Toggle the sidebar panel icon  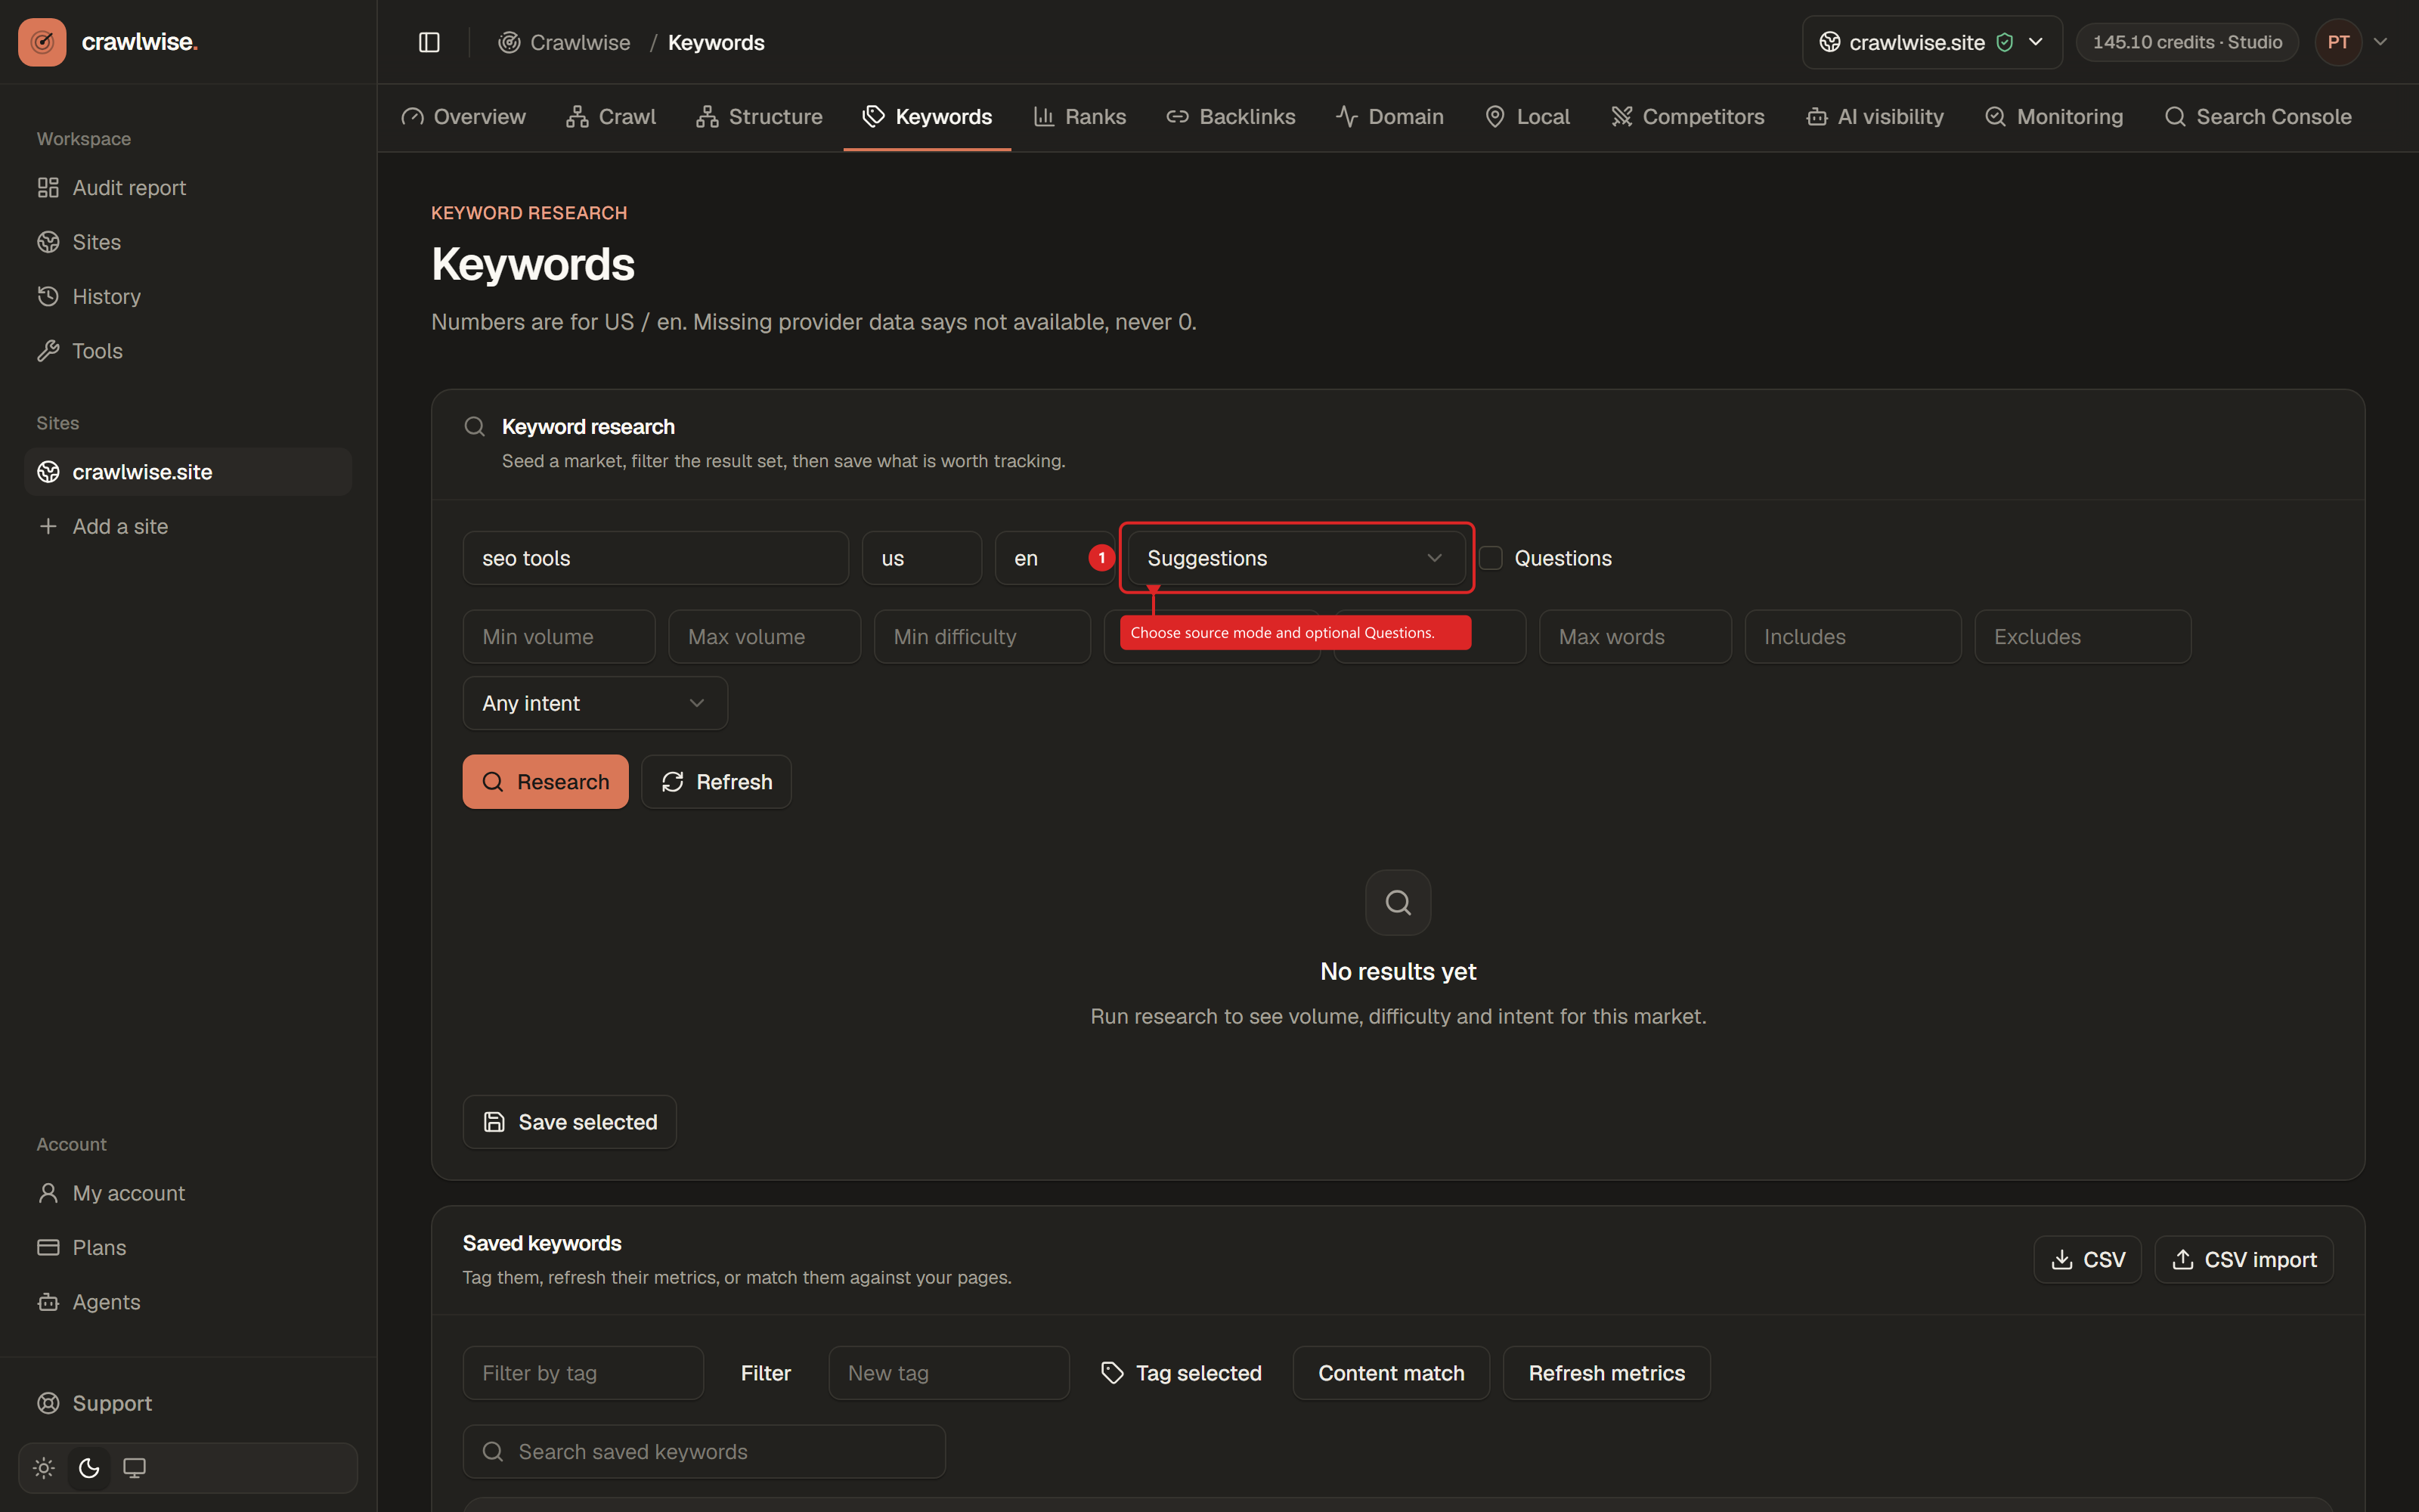429,42
